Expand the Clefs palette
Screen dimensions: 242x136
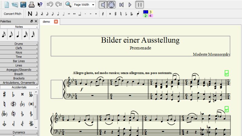(x=19, y=48)
